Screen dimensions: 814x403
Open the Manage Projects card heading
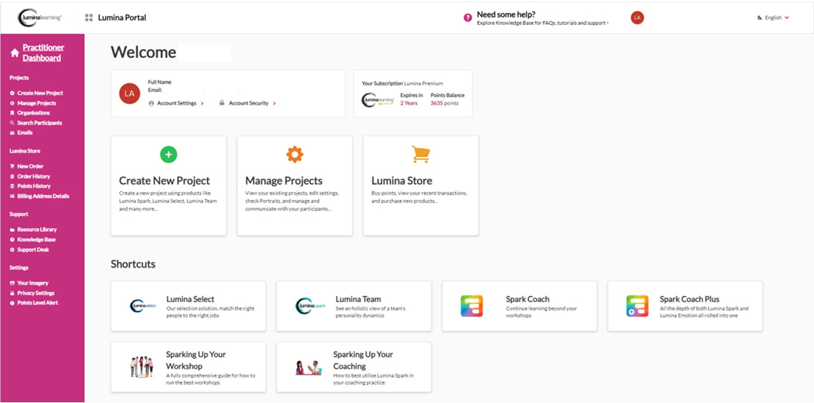[x=284, y=181]
